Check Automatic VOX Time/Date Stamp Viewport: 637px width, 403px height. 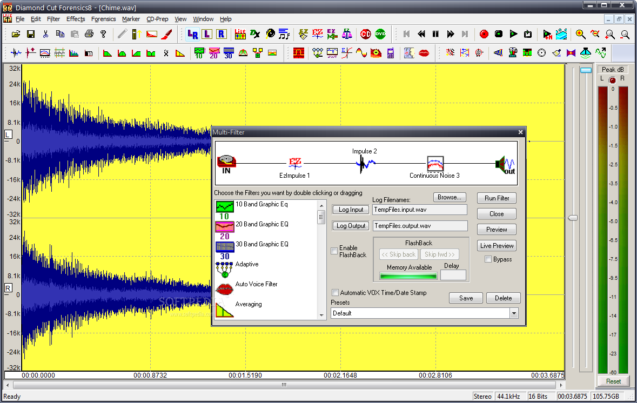click(335, 292)
